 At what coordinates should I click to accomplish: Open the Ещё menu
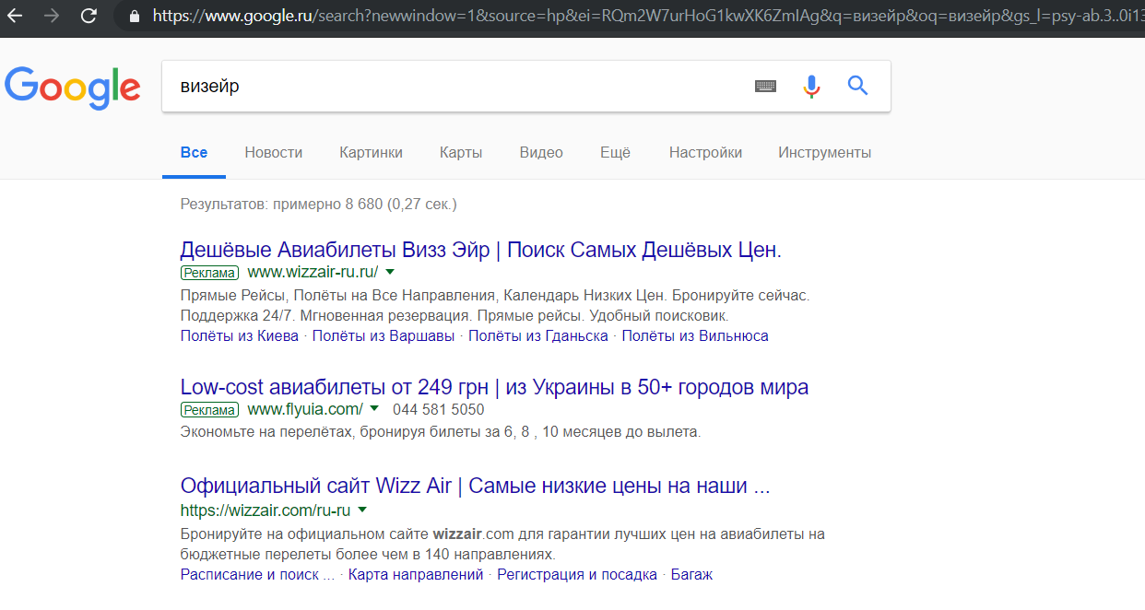(x=615, y=153)
